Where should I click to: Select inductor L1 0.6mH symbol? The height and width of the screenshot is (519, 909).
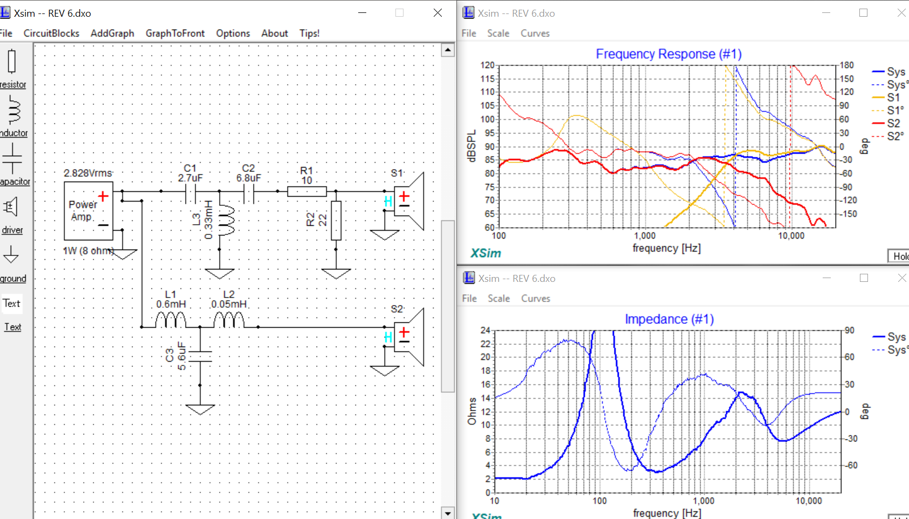(x=170, y=320)
